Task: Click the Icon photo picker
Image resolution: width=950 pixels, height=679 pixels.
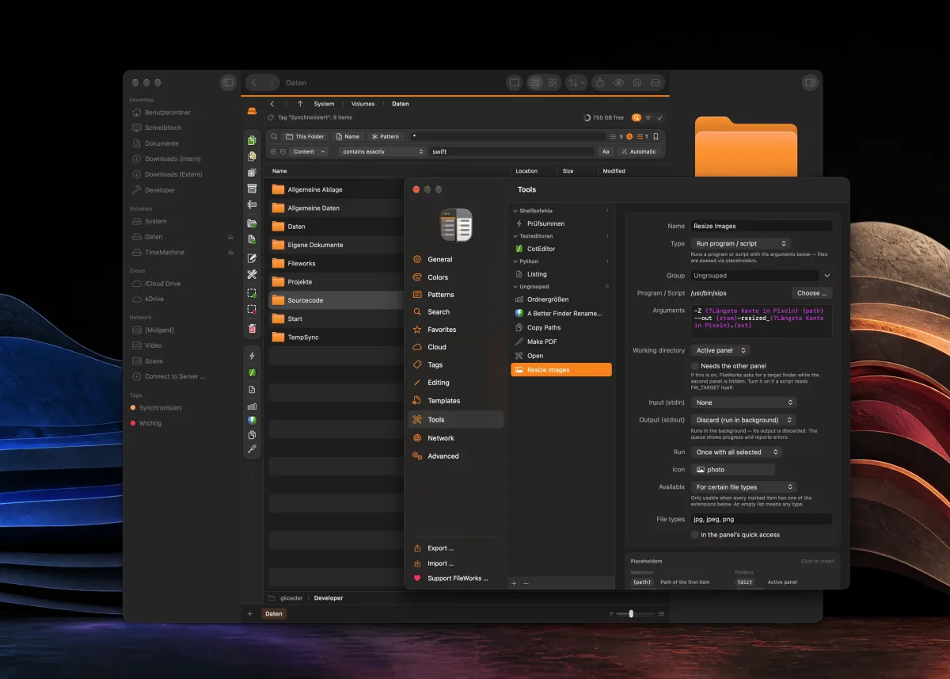Action: point(733,470)
